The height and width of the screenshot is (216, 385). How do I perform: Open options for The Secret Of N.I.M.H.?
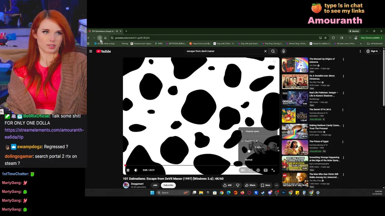343,110
